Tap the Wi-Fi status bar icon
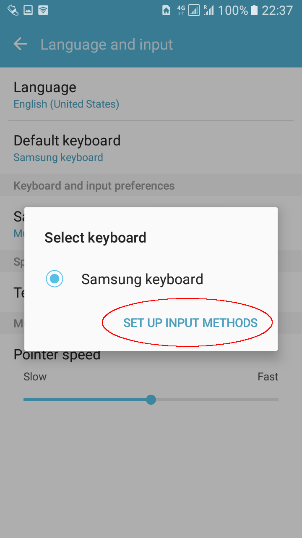This screenshot has width=302, height=538. coord(43,10)
